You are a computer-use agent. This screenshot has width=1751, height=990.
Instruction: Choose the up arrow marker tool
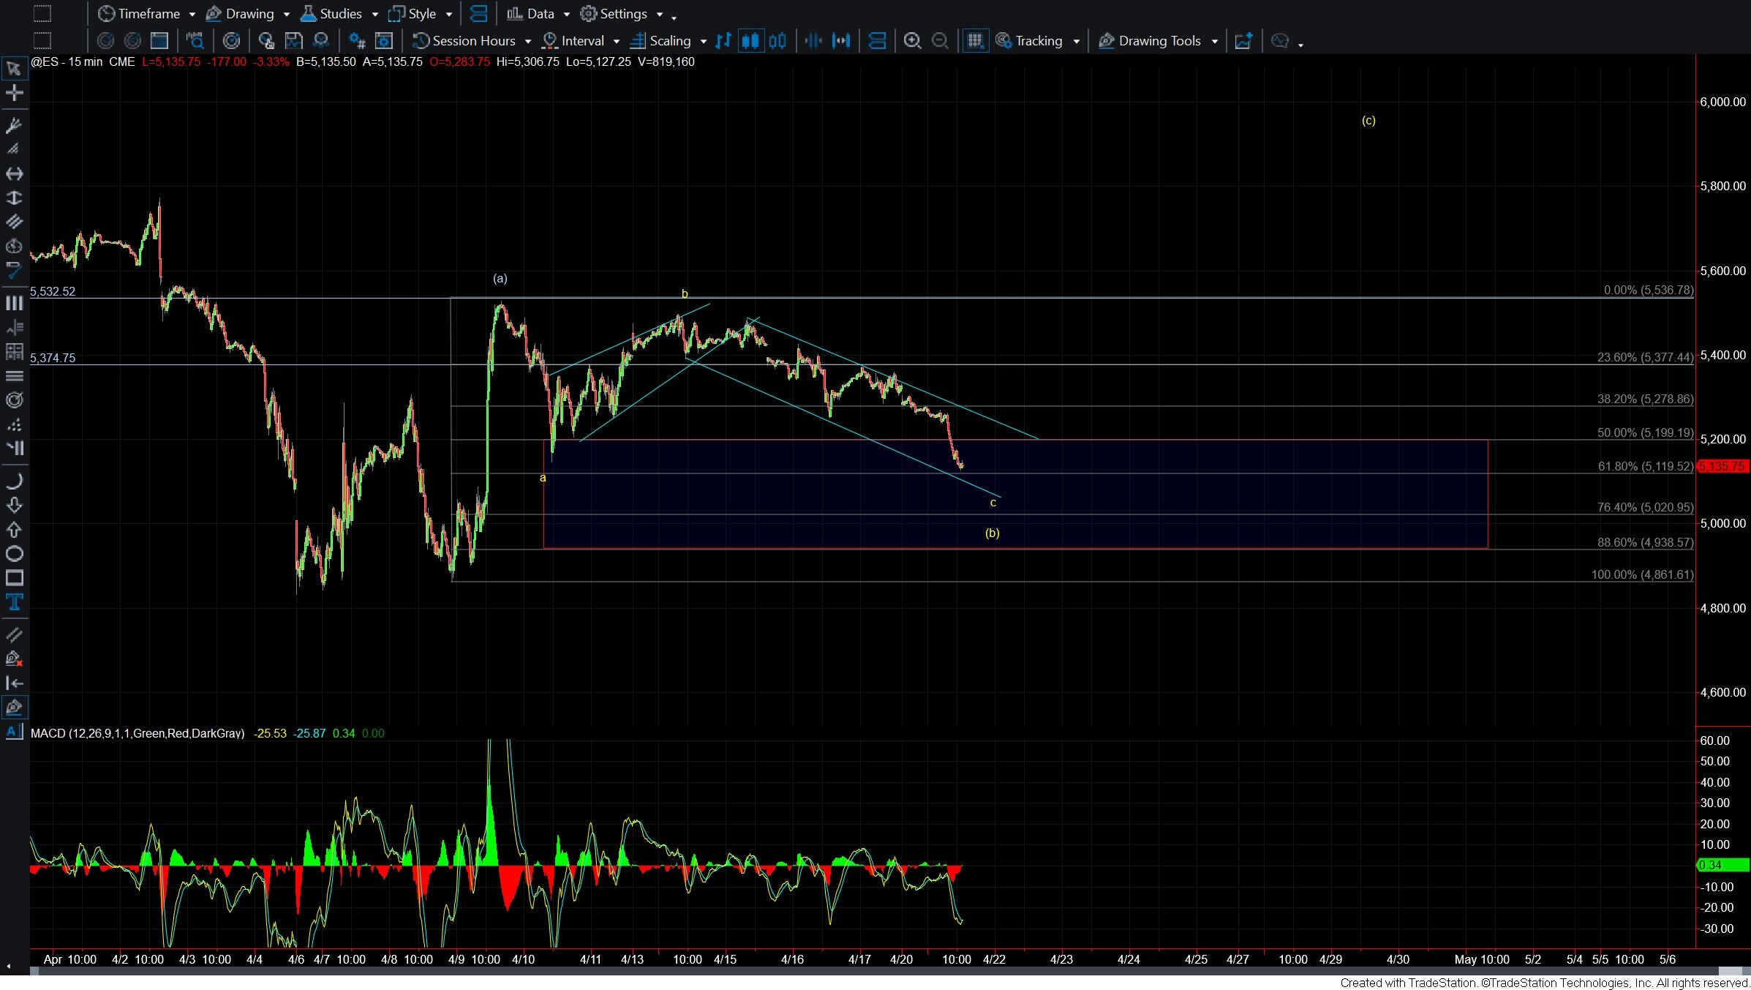14,529
